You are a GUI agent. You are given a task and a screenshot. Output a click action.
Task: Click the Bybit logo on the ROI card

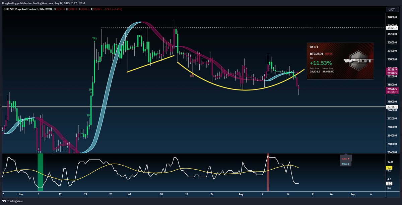pyautogui.click(x=315, y=47)
